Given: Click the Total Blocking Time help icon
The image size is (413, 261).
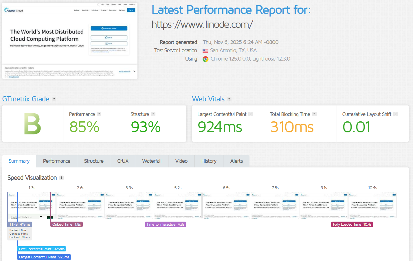Looking at the screenshot, I should pos(314,114).
